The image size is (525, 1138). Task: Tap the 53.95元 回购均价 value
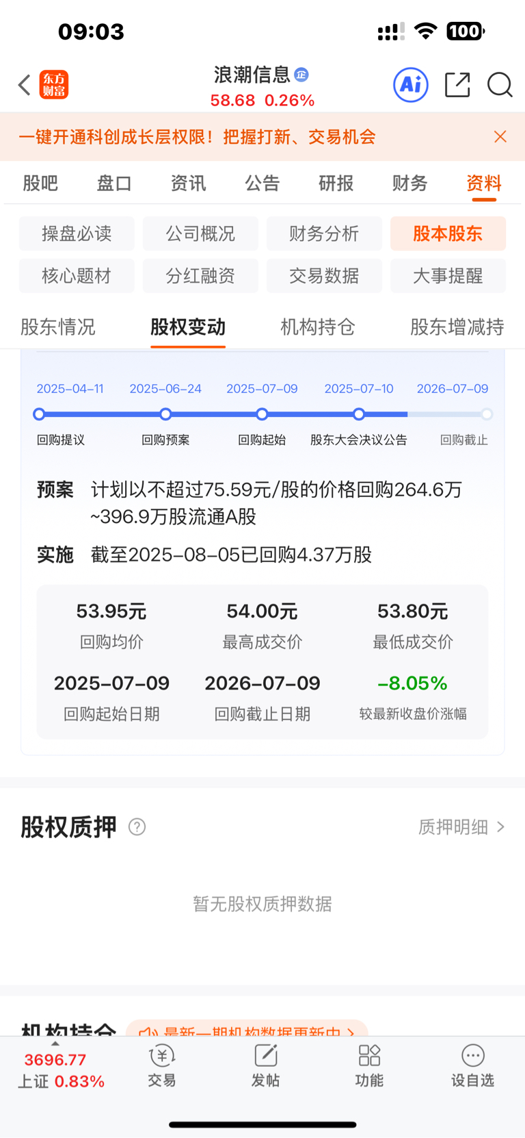coord(111,611)
